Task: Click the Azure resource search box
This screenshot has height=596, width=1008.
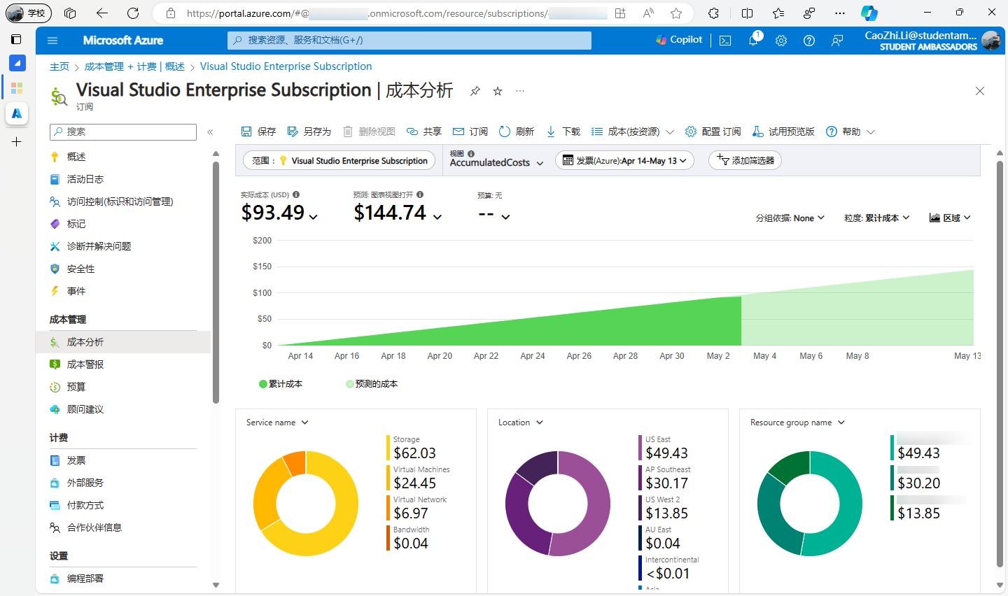Action: click(409, 40)
